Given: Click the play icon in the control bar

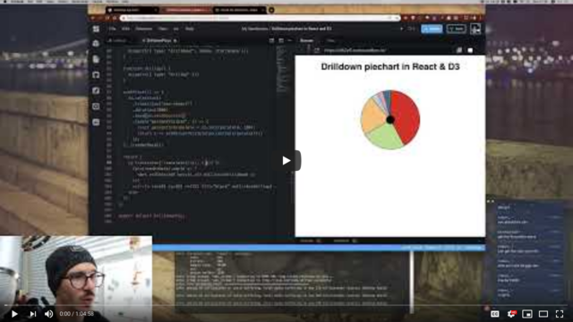Looking at the screenshot, I should [x=14, y=314].
